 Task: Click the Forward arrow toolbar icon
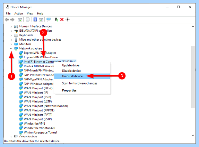click(12, 20)
